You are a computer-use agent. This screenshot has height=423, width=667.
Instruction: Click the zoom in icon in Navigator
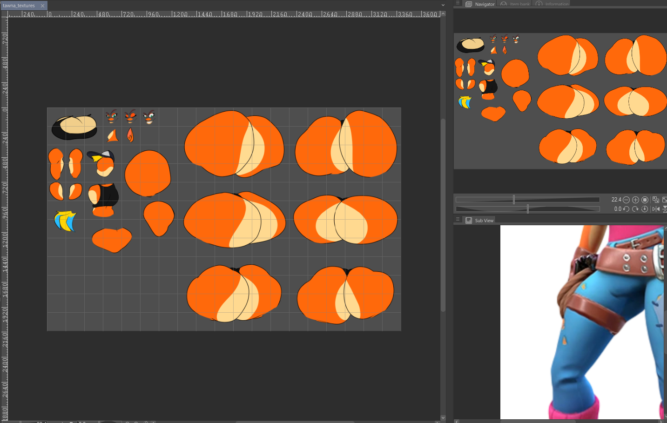click(x=635, y=200)
